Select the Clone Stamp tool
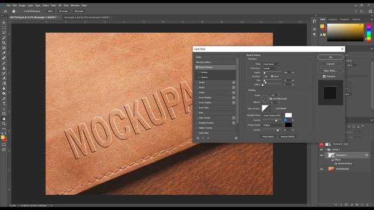The width and height of the screenshot is (374, 210). point(4,68)
